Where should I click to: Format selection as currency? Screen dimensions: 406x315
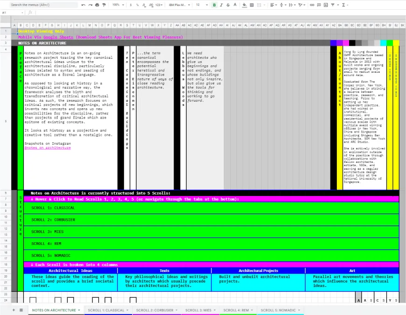tap(131, 5)
